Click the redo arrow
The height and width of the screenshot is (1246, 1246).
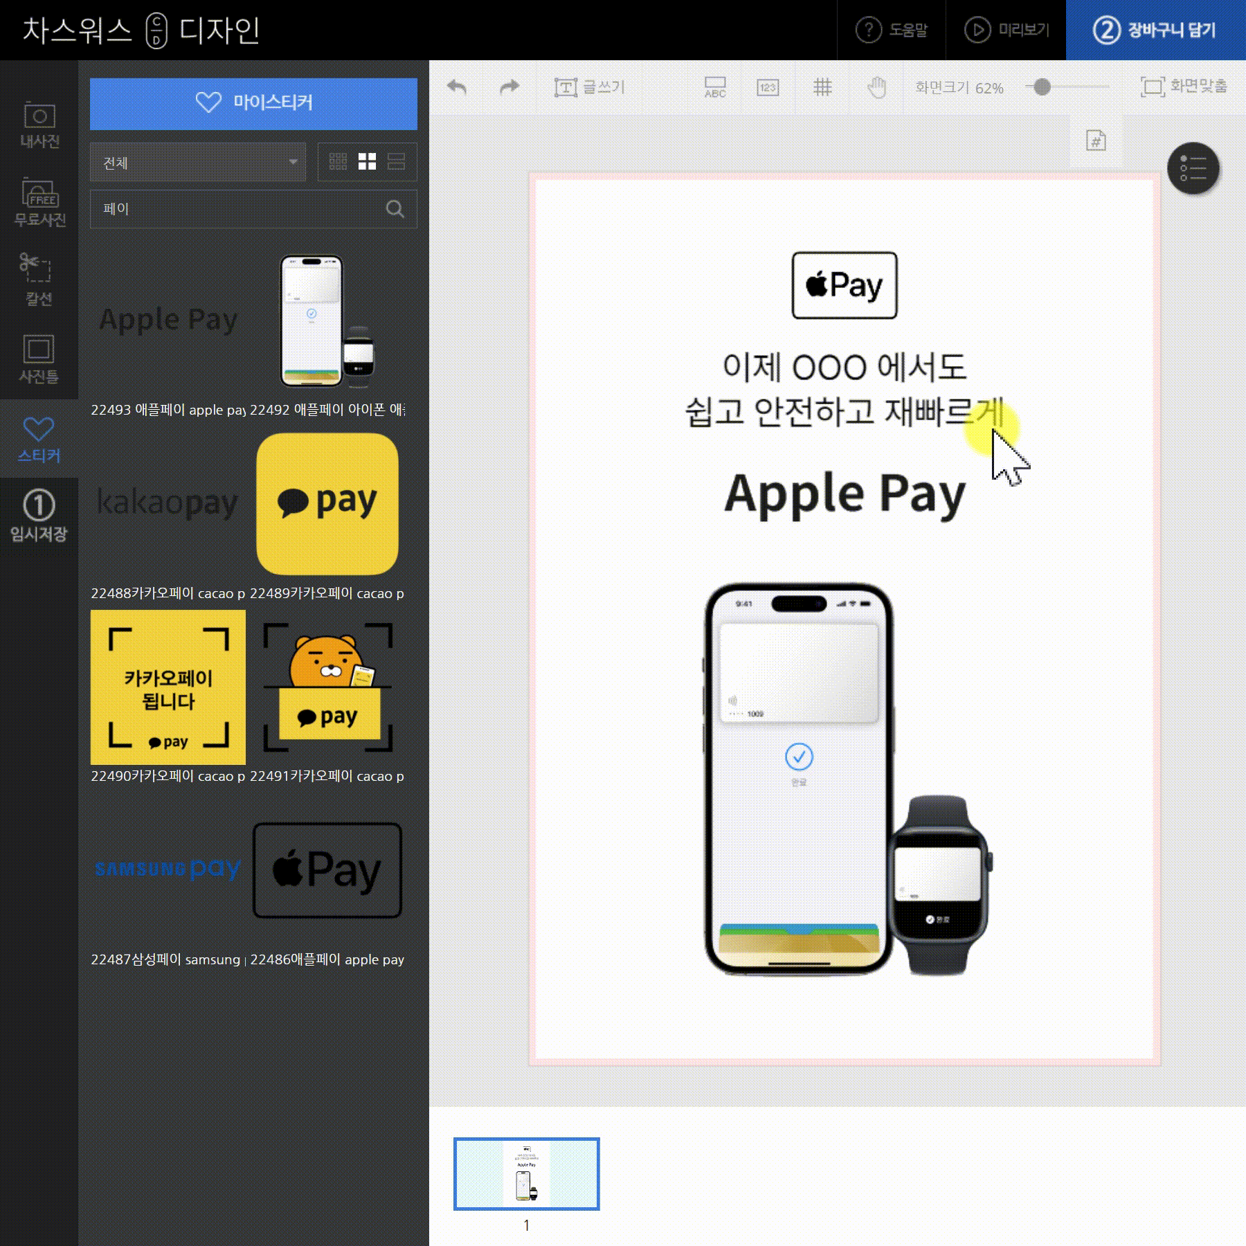(509, 87)
